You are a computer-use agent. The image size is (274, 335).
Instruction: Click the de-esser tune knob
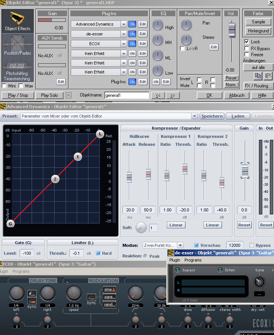click(x=259, y=282)
